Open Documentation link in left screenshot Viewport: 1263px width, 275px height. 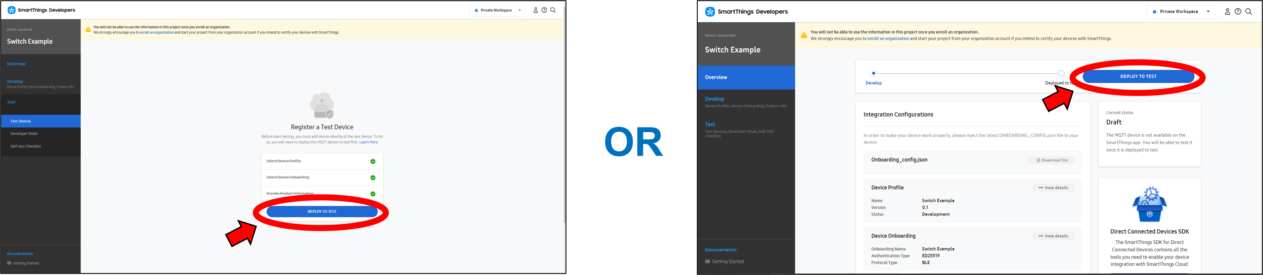tap(20, 254)
